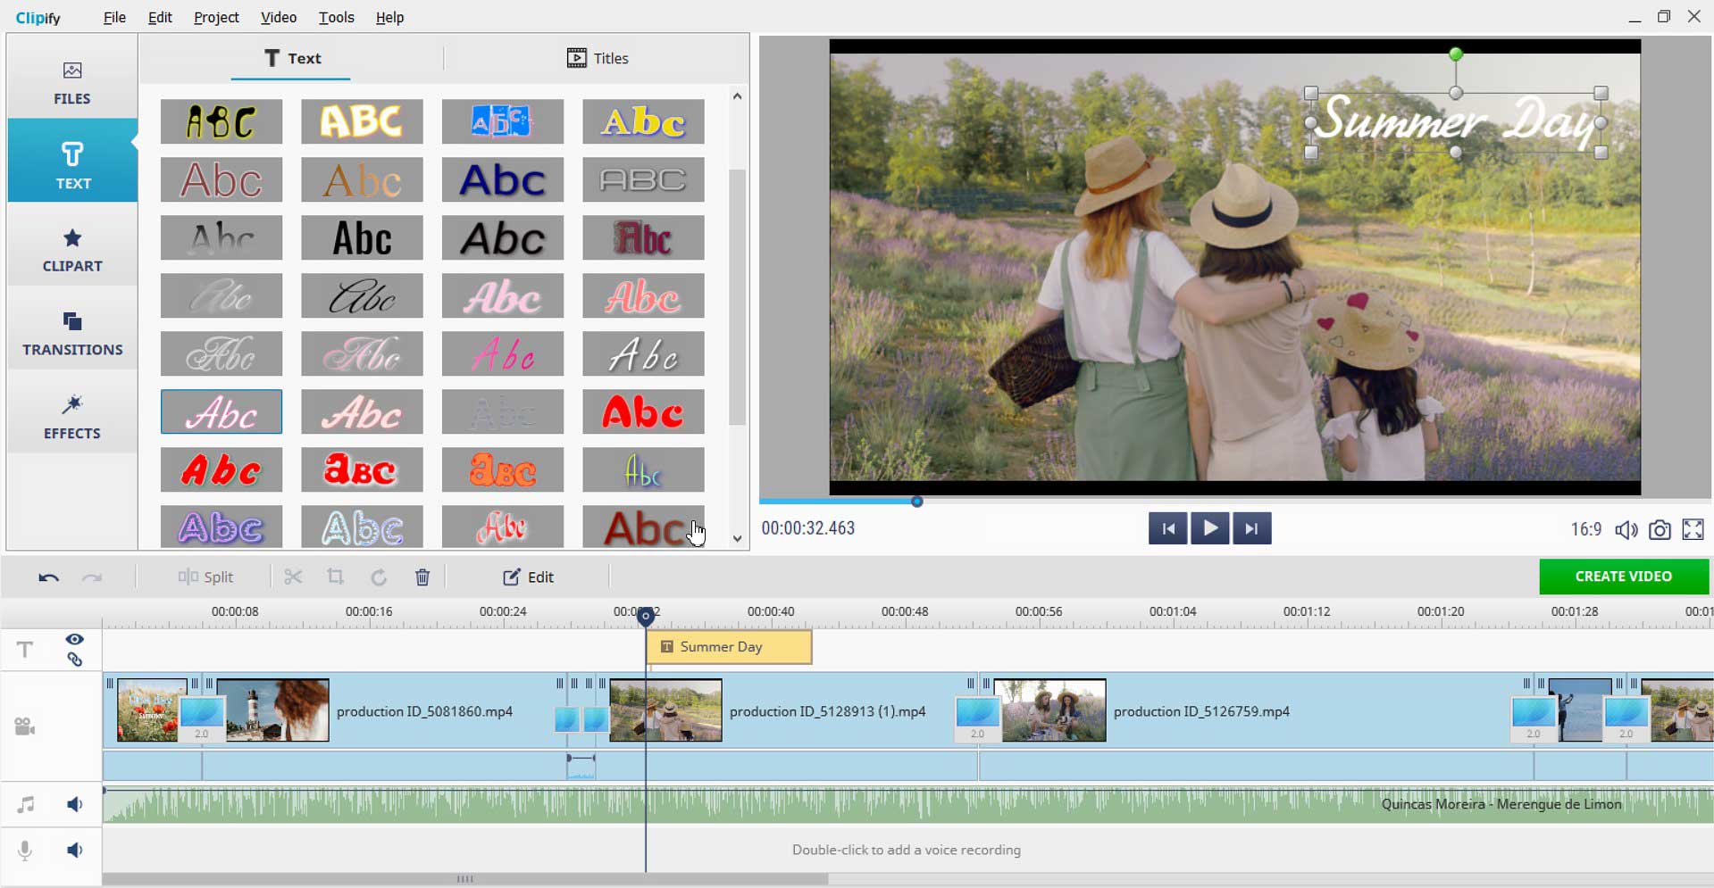Open the Effects panel

pos(72,417)
